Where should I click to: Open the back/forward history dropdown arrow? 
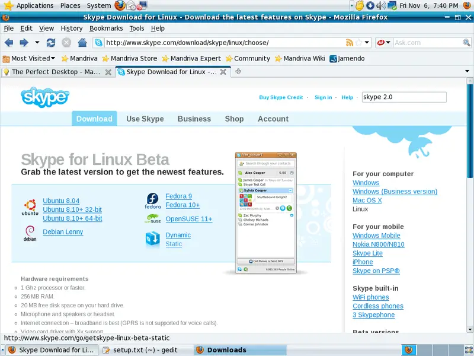point(37,42)
